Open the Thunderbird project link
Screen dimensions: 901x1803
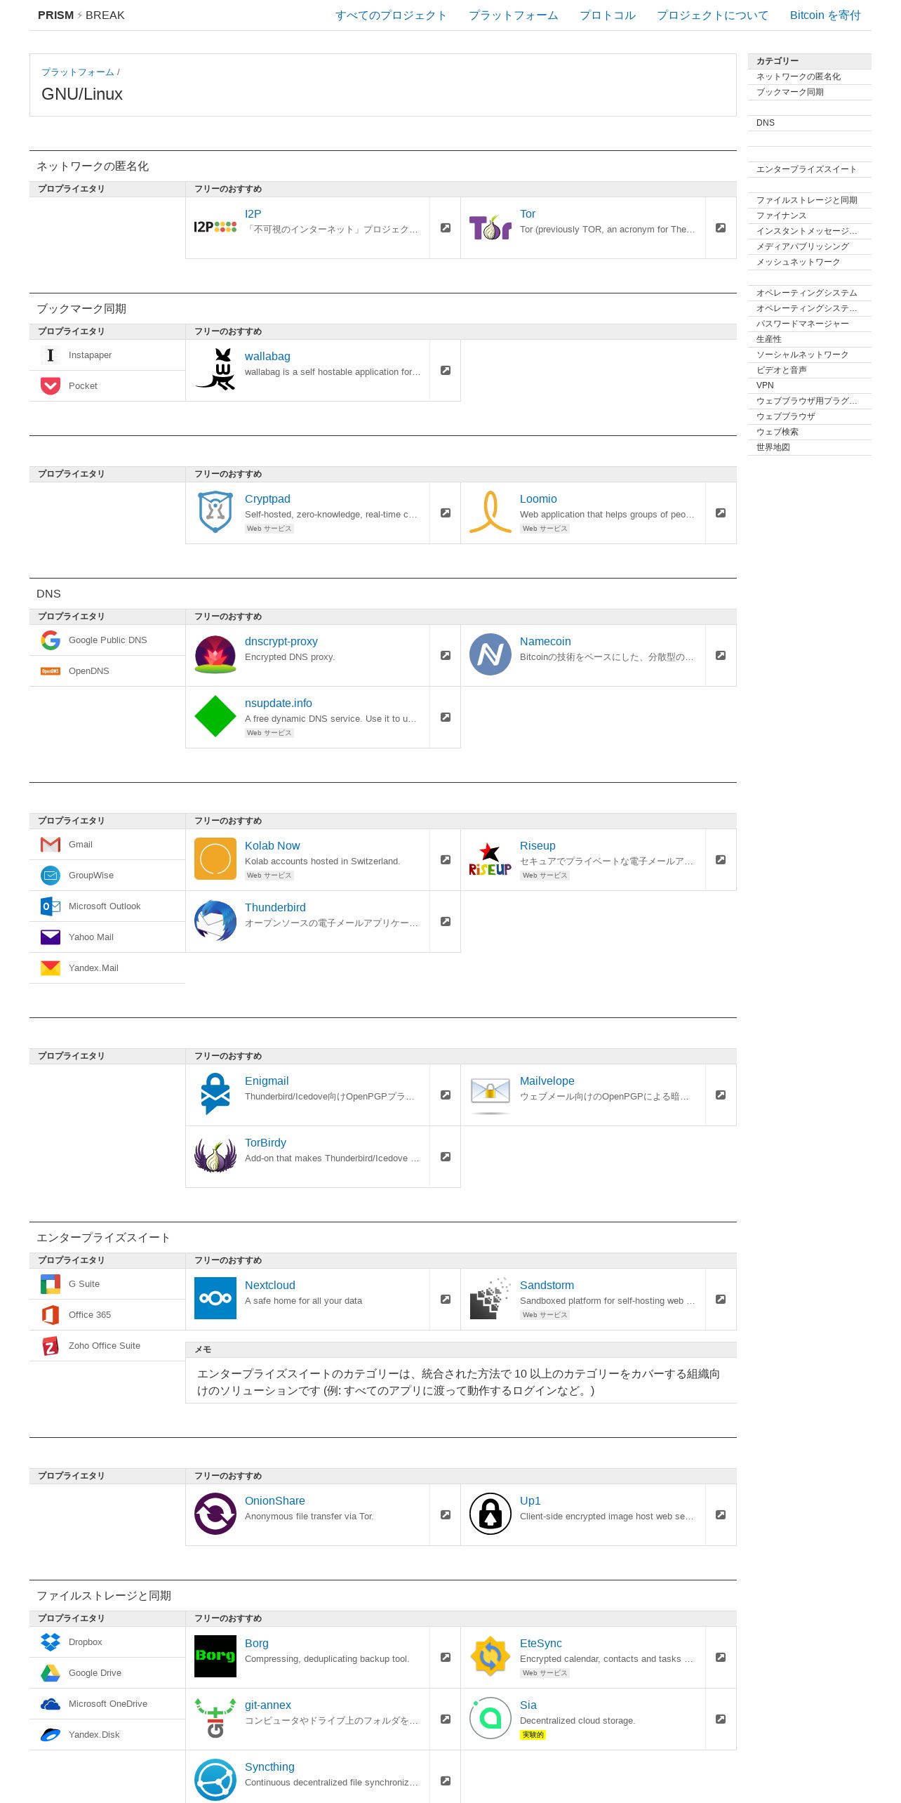click(275, 907)
